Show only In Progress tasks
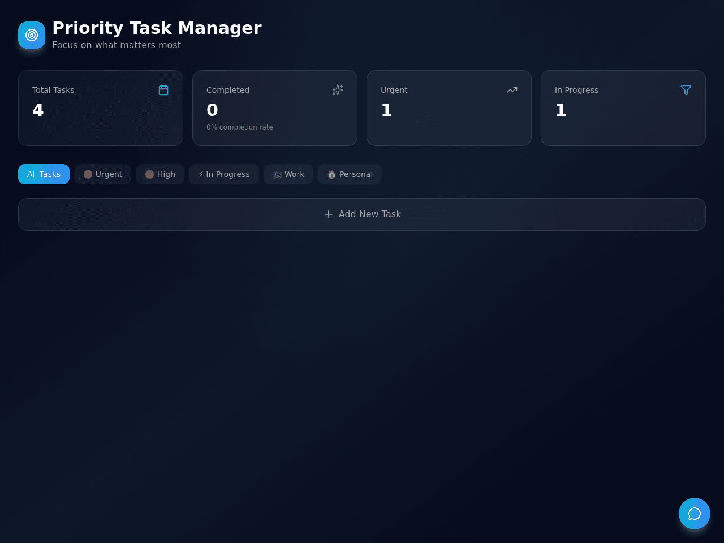 tap(224, 174)
